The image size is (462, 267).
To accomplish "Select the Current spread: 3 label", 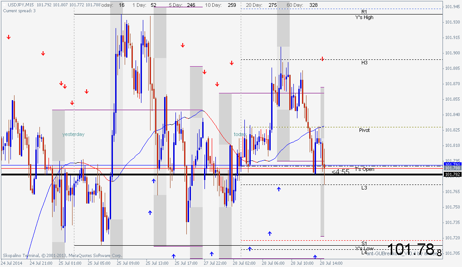I will point(19,10).
